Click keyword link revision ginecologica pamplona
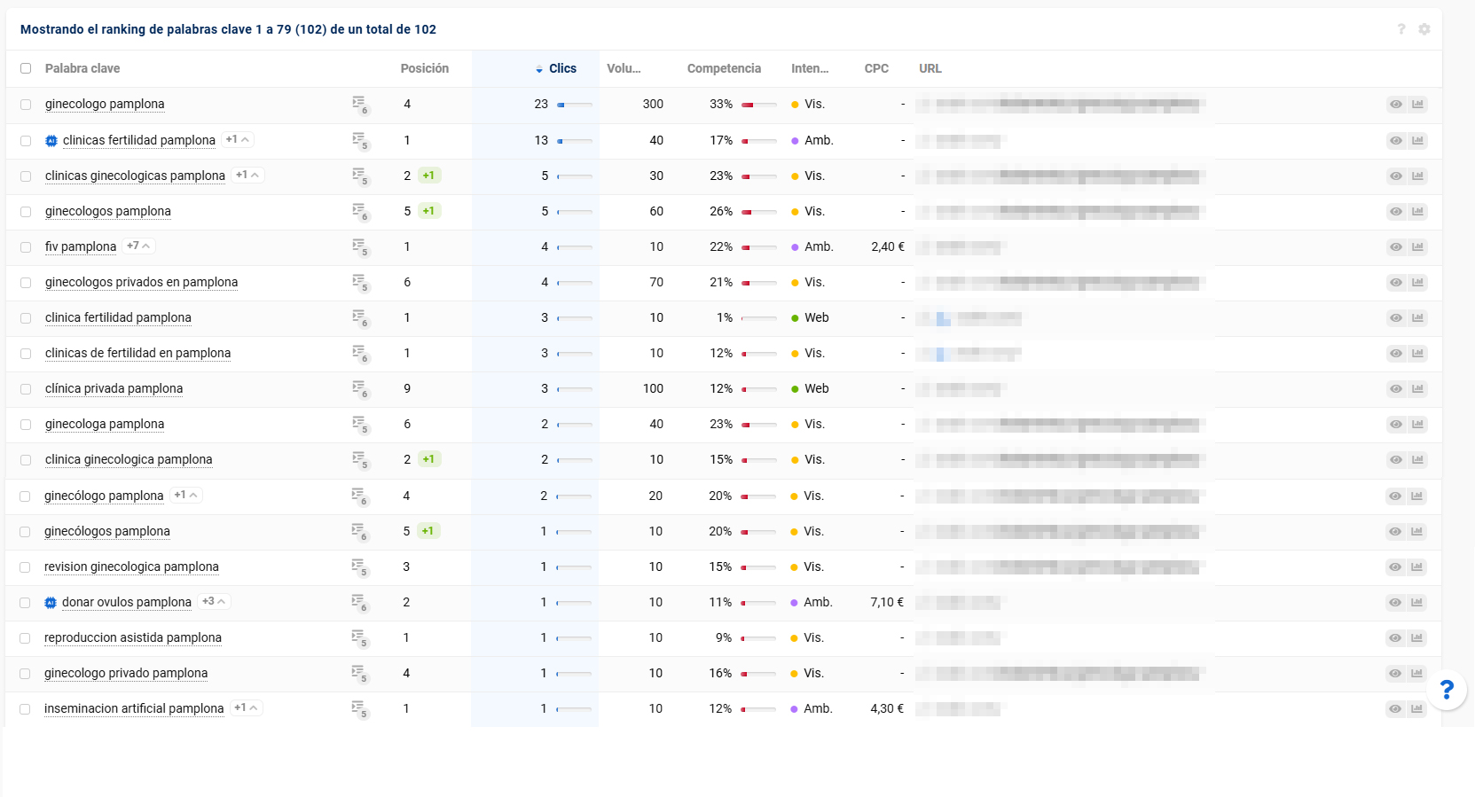This screenshot has height=797, width=1475. click(131, 566)
